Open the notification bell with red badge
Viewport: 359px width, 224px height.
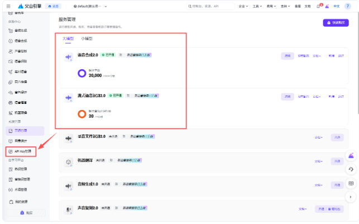[x=318, y=6]
